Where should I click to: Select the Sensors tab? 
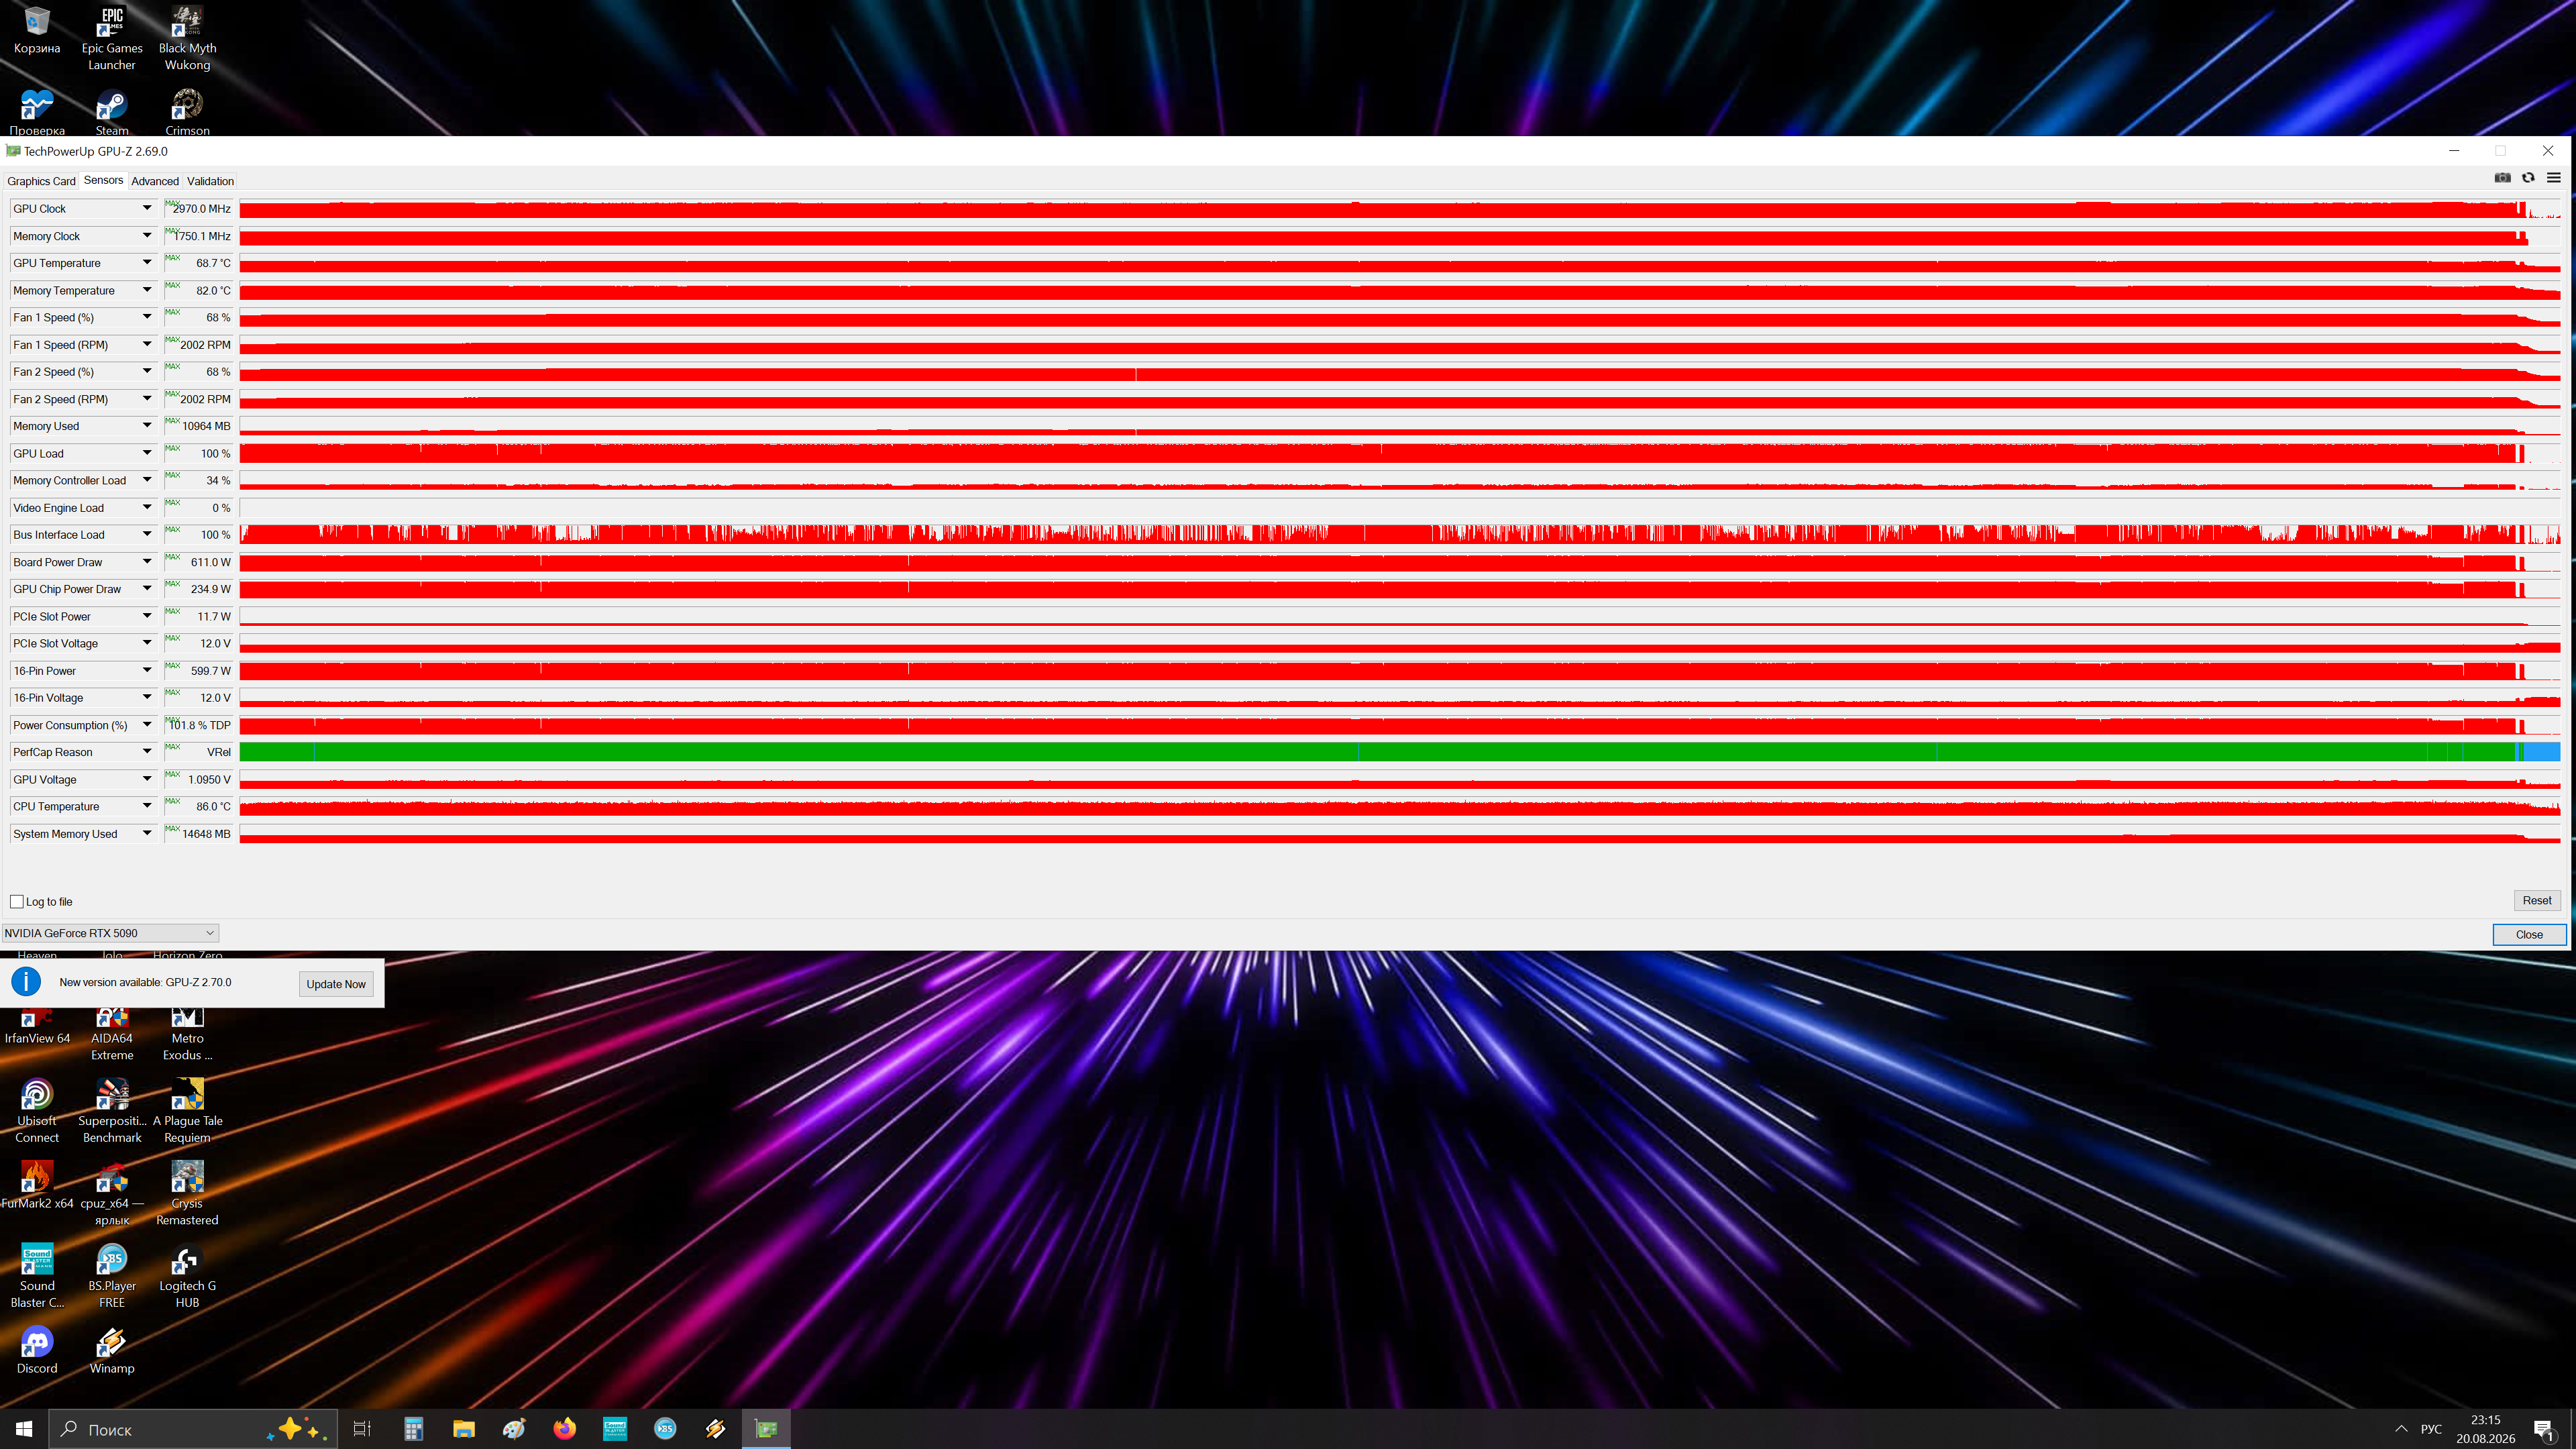pos(103,180)
